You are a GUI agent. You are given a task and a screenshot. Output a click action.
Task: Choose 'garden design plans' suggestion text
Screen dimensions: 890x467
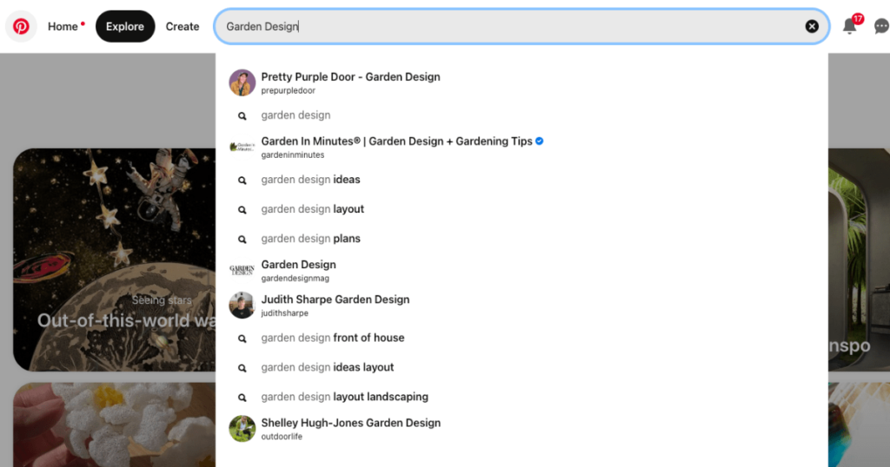click(310, 239)
